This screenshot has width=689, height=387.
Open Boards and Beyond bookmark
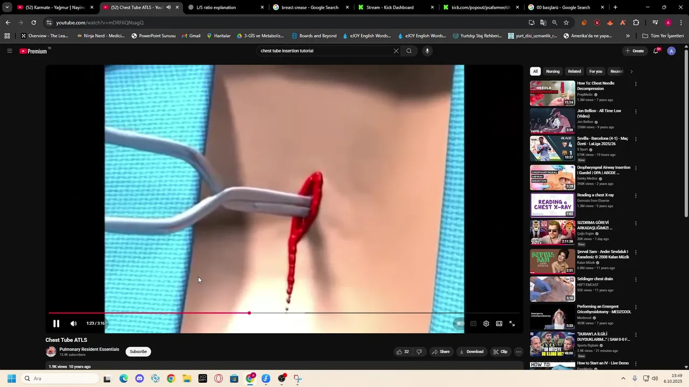point(314,36)
